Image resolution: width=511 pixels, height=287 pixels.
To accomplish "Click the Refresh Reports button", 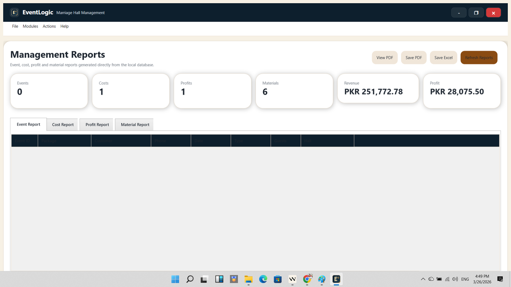I will tap(479, 58).
